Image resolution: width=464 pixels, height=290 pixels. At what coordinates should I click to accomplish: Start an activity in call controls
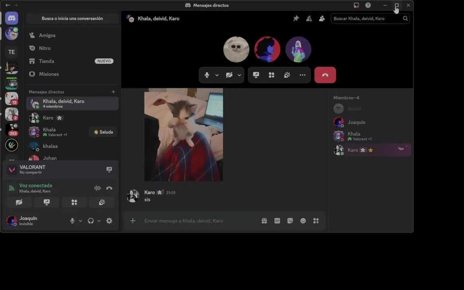point(271,75)
